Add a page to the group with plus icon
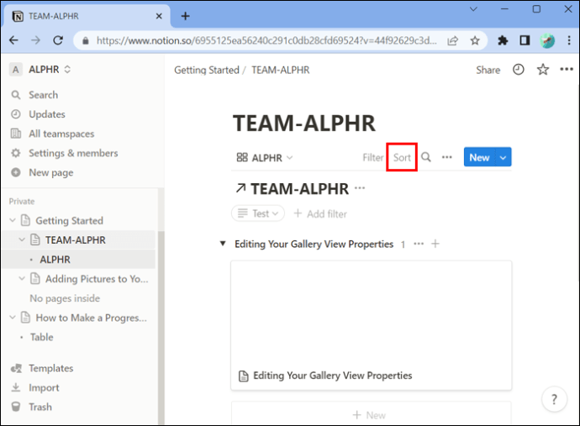The width and height of the screenshot is (580, 426). (435, 244)
